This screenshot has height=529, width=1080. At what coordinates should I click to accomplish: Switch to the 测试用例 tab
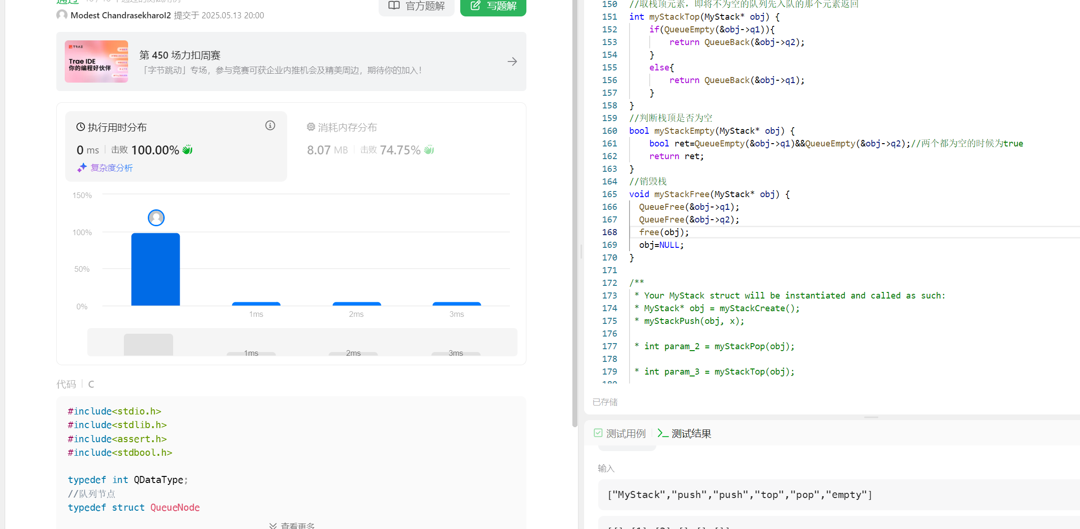click(x=620, y=433)
